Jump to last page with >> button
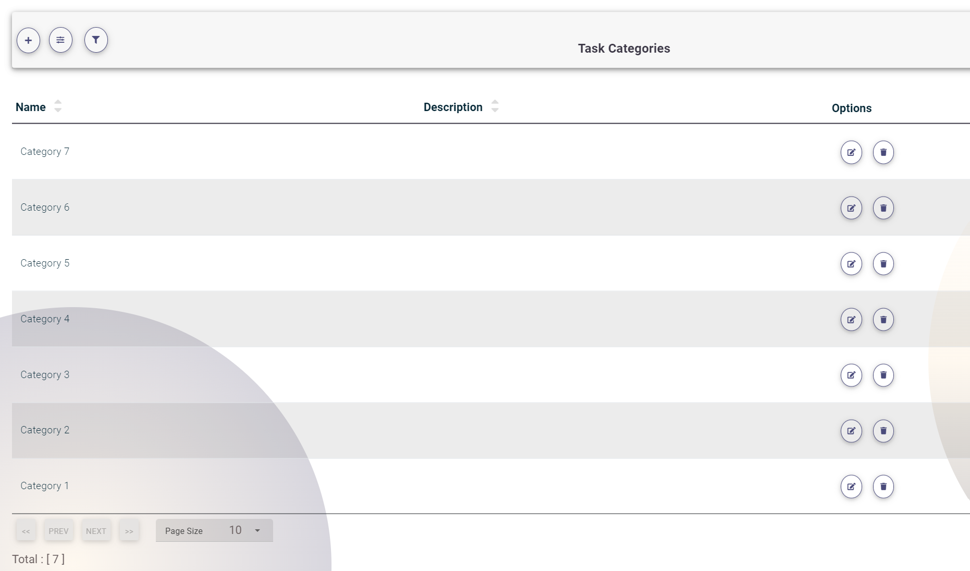This screenshot has height=571, width=970. click(129, 531)
